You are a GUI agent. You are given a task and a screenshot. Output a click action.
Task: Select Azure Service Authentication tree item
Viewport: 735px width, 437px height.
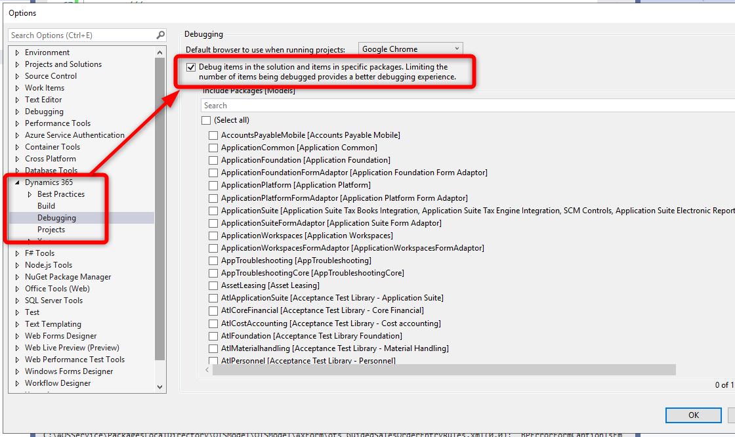pos(75,135)
